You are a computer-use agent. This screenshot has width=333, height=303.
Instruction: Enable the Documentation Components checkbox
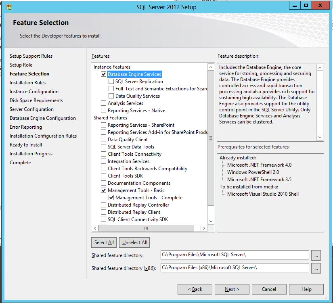(x=103, y=183)
